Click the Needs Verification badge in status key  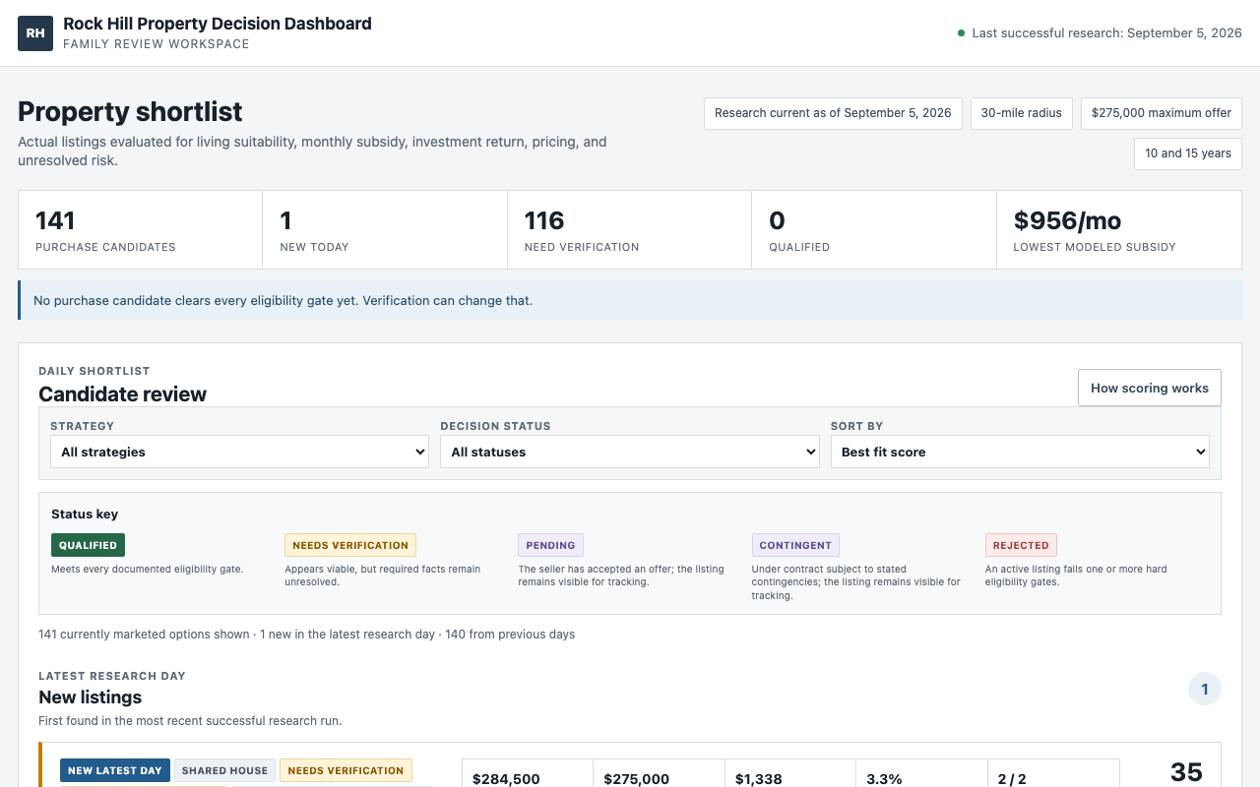click(x=350, y=545)
